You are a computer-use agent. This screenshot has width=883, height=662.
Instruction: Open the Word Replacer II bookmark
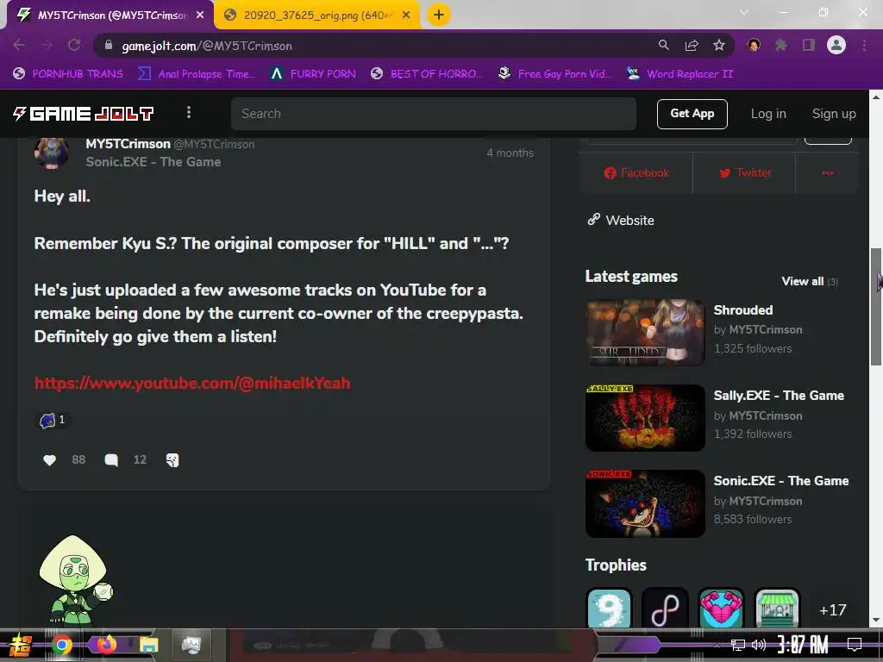[680, 74]
